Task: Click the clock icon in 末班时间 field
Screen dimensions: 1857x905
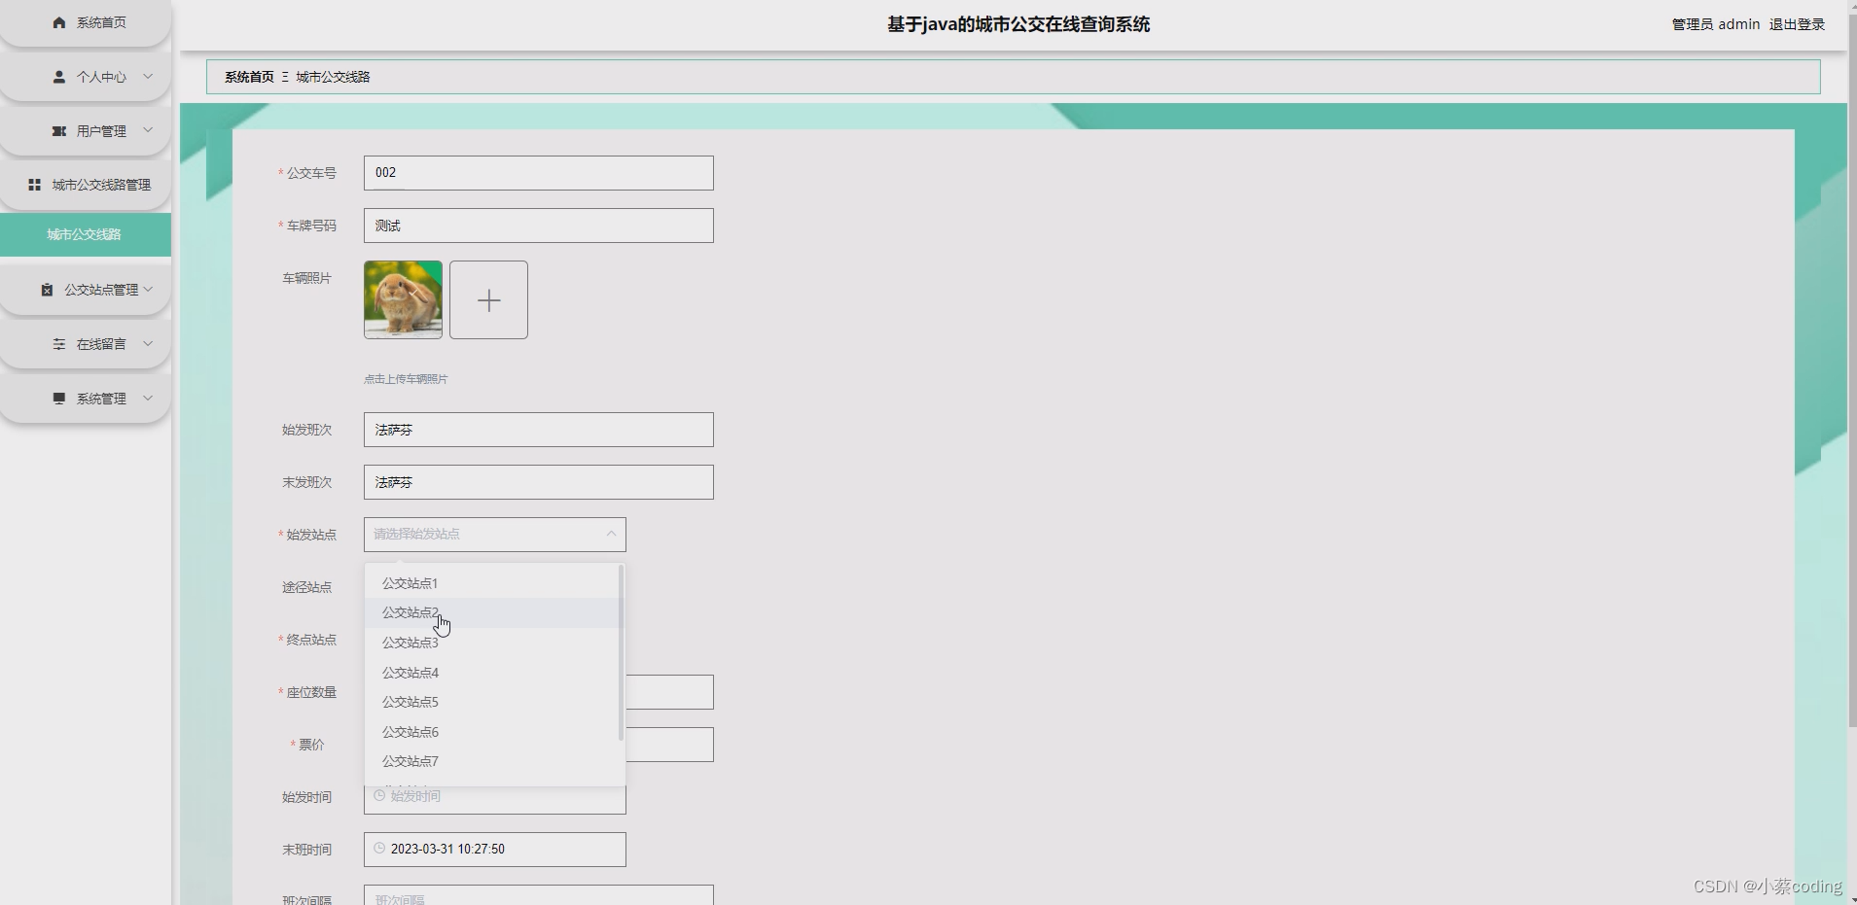Action: coord(379,849)
